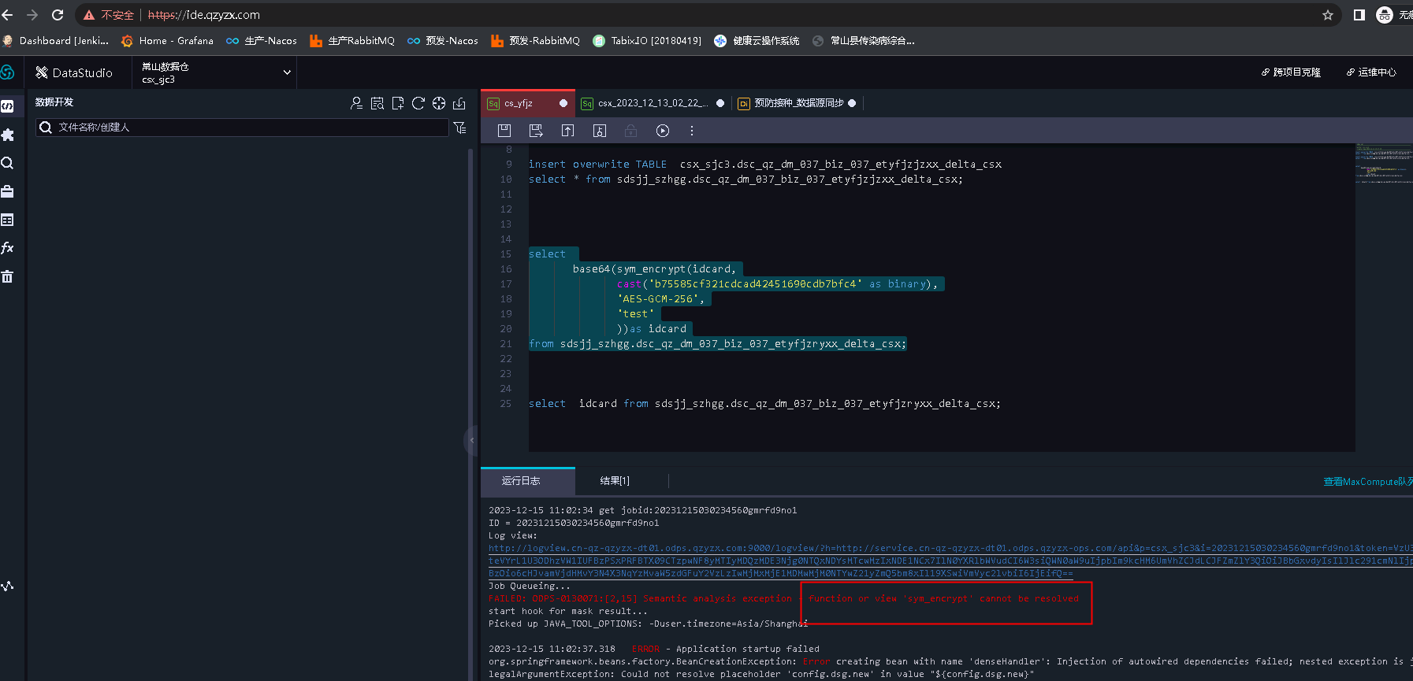Click the code minimap thumbnail
The image size is (1413, 681).
point(1383,164)
